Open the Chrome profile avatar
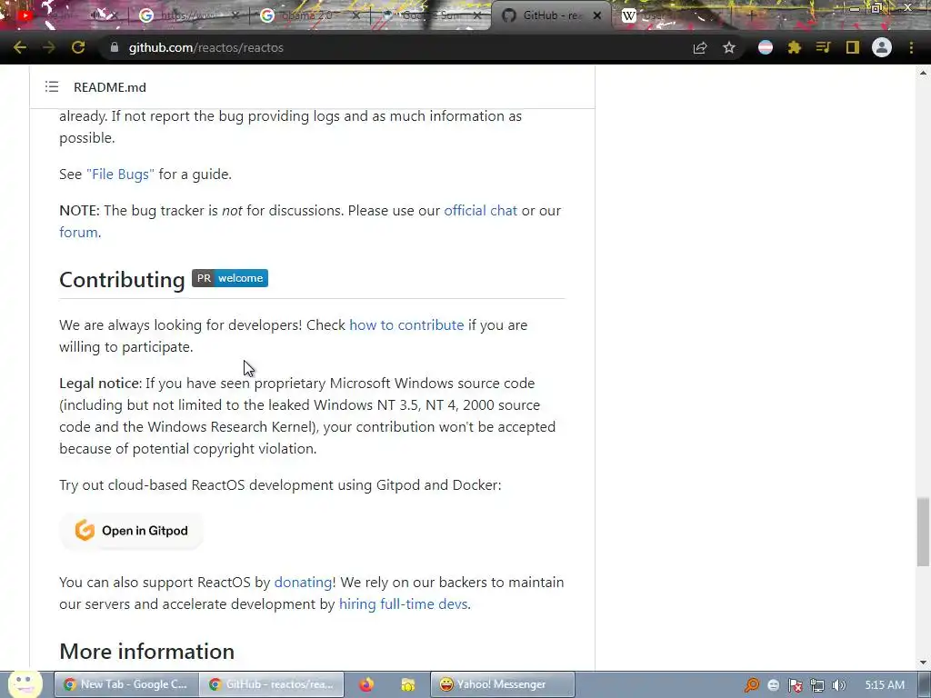This screenshot has width=931, height=698. (x=882, y=47)
